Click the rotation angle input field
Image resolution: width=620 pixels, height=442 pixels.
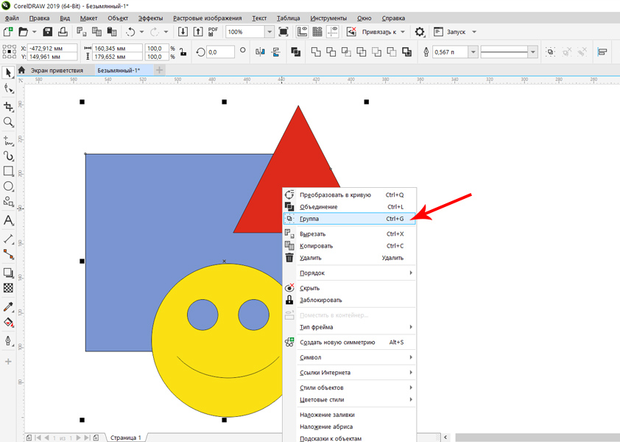(221, 52)
